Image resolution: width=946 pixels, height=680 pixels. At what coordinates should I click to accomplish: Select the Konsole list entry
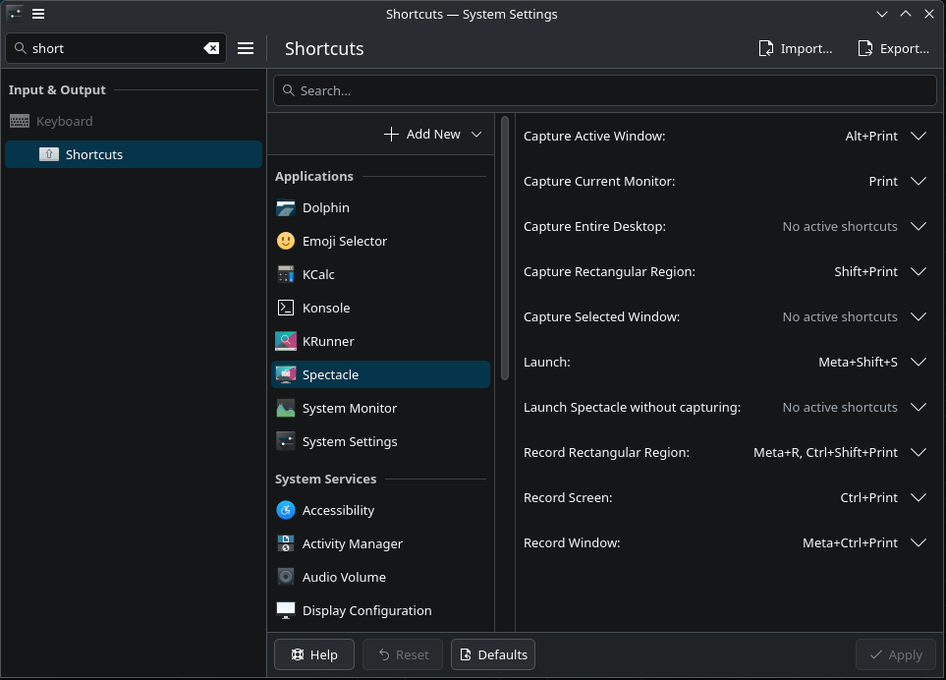(x=380, y=308)
